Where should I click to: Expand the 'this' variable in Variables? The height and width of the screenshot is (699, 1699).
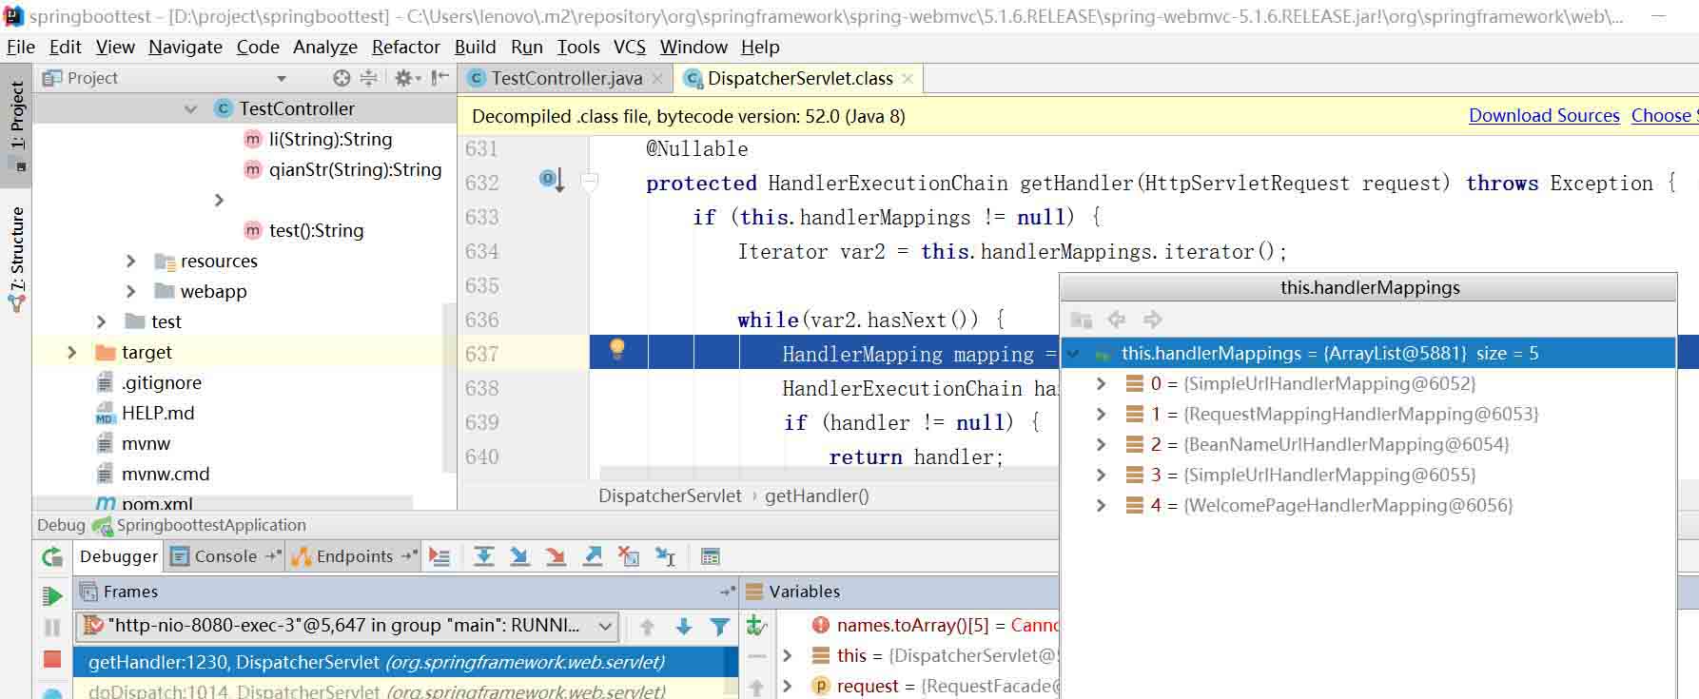[x=788, y=655]
